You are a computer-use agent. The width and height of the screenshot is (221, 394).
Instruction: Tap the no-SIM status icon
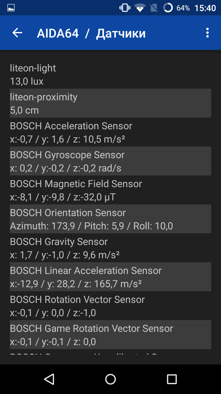(x=154, y=8)
